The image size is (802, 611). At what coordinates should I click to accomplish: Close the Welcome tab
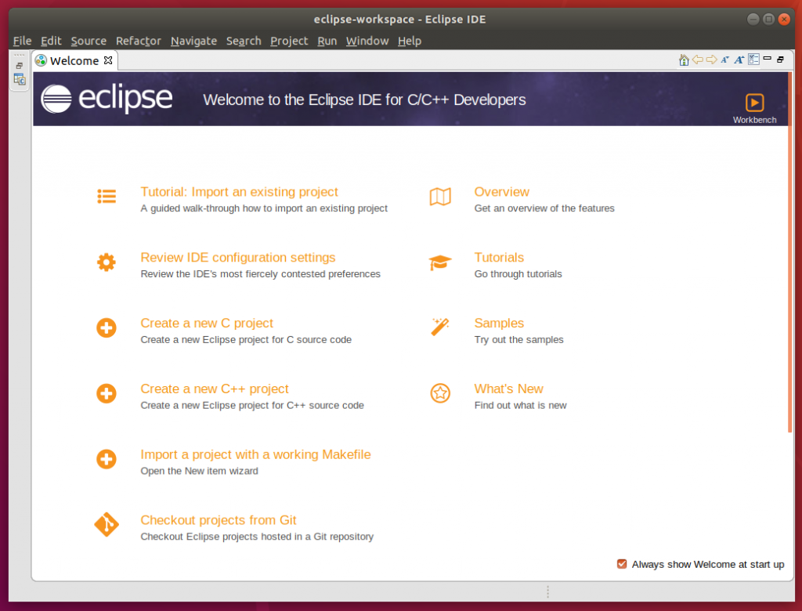(x=108, y=60)
